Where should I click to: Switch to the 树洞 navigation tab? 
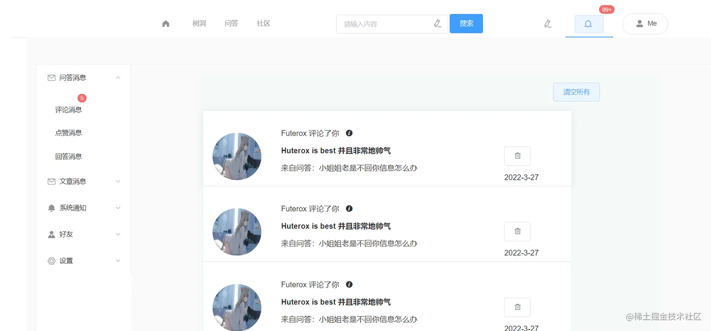(199, 23)
